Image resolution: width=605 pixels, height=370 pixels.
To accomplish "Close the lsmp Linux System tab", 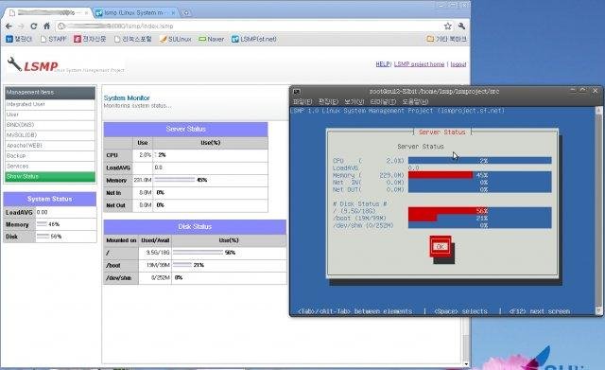I will [x=173, y=12].
